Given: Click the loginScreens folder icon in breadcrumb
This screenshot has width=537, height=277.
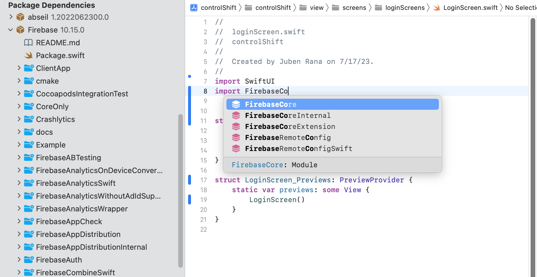Looking at the screenshot, I should [379, 8].
